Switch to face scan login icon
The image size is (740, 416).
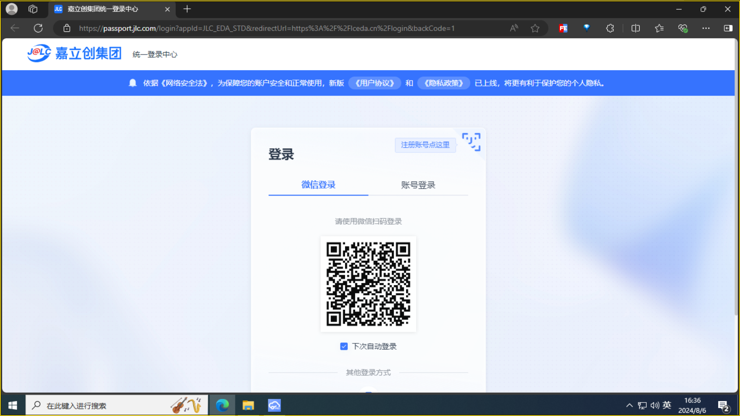471,142
